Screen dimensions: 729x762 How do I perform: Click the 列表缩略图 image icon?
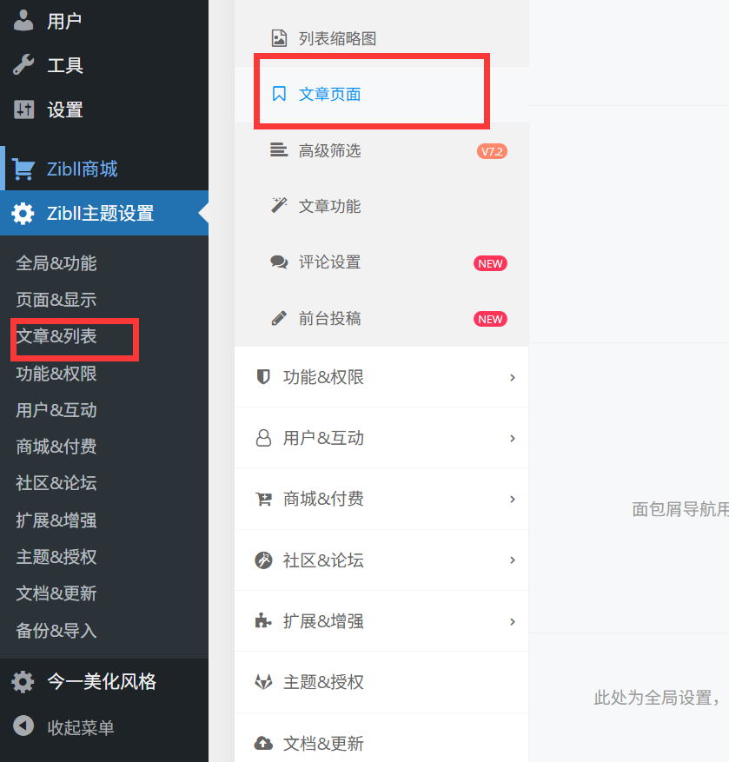click(x=279, y=38)
